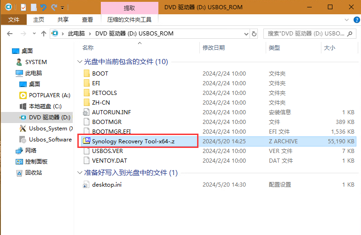The image size is (361, 235).
Task: Open 网络 in the navigation pane
Action: pos(26,150)
